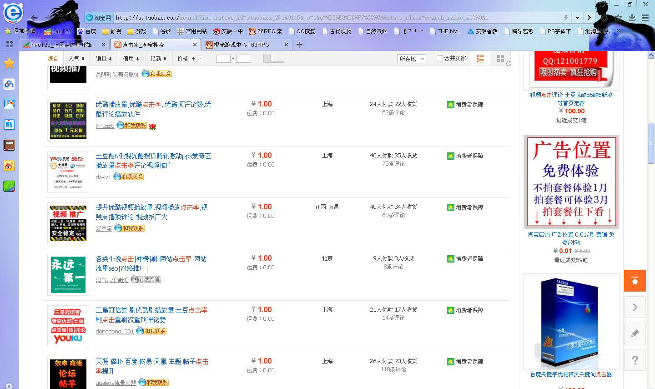Open the 百度 bookmark

86,31
